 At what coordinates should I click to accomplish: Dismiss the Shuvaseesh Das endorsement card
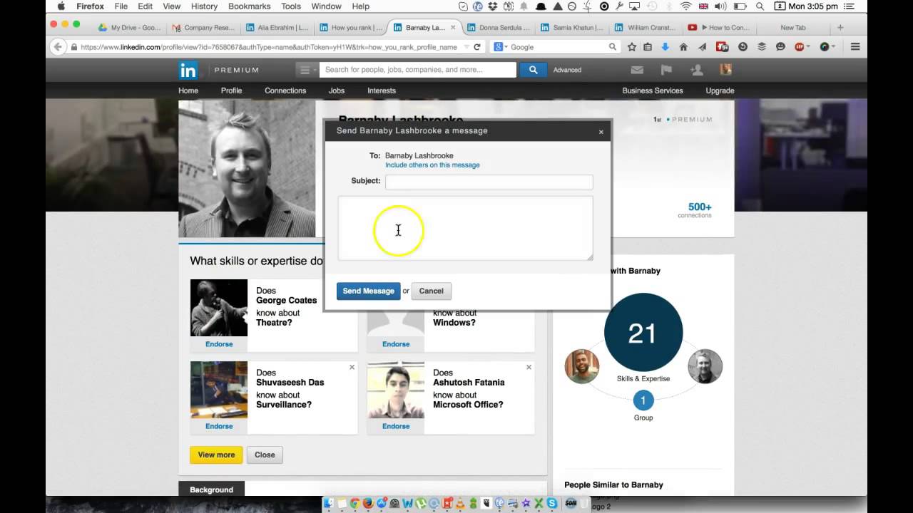[352, 367]
